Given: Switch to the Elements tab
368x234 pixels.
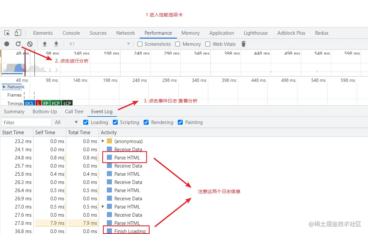Looking at the screenshot, I should [x=43, y=33].
